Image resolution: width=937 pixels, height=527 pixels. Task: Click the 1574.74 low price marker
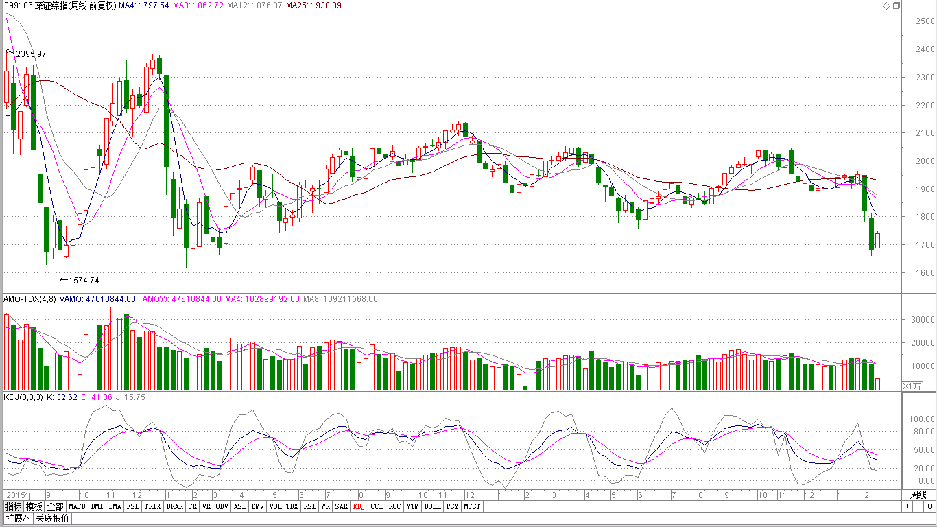pyautogui.click(x=84, y=280)
